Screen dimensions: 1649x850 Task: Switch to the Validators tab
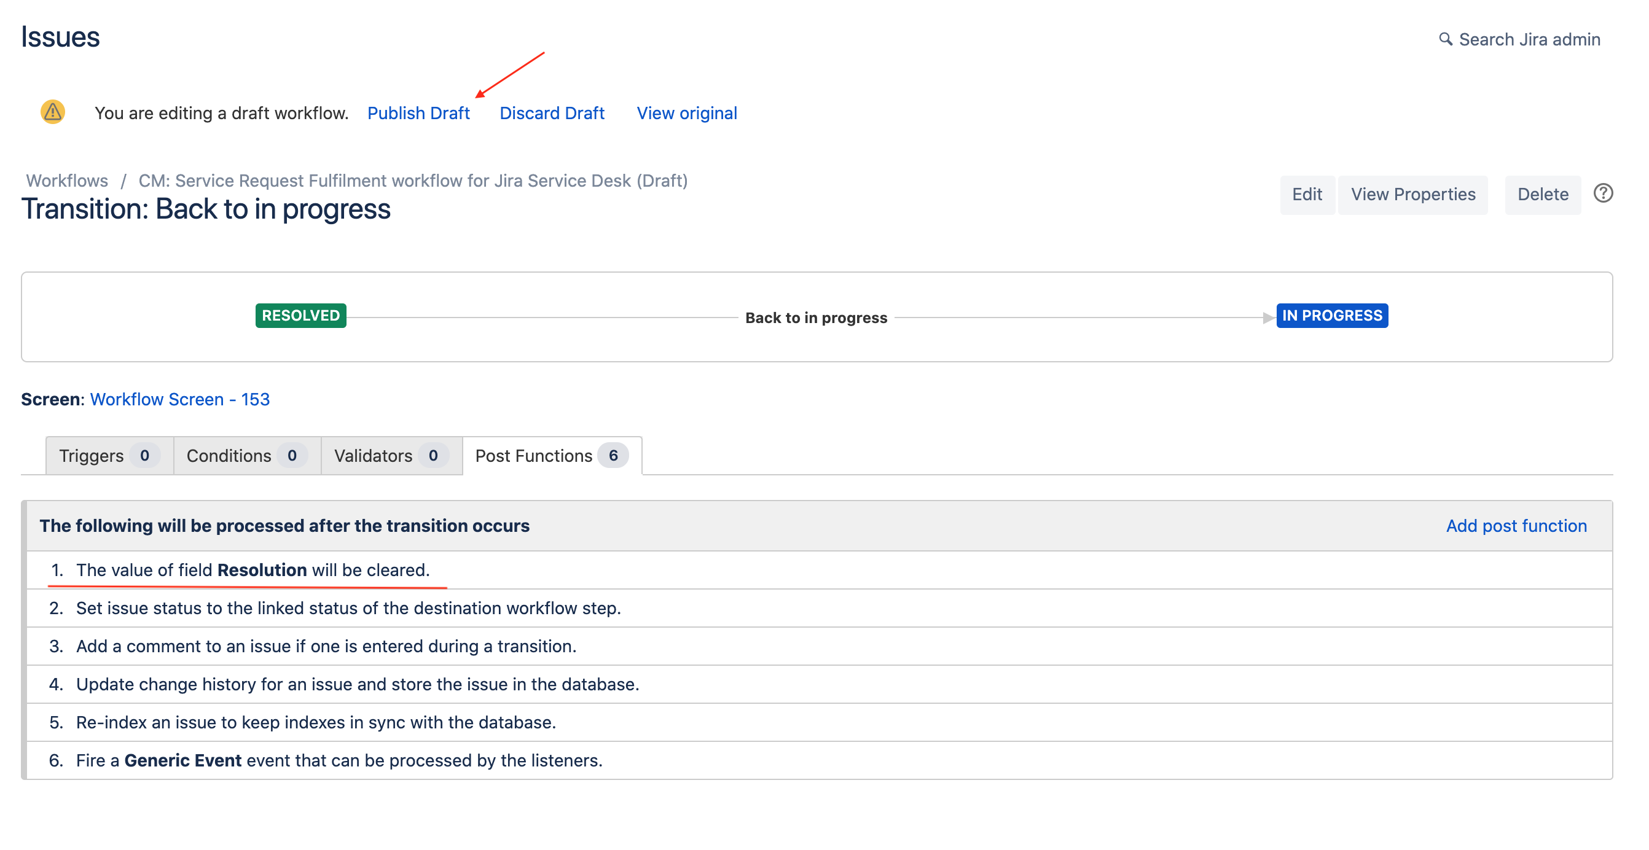[x=390, y=456]
